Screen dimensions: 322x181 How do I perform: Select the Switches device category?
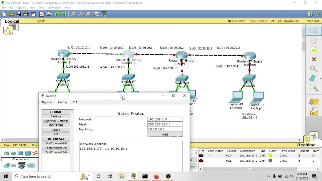(14, 153)
